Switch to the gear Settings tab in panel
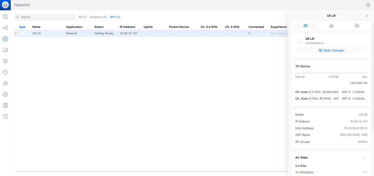This screenshot has width=374, height=176. [357, 26]
